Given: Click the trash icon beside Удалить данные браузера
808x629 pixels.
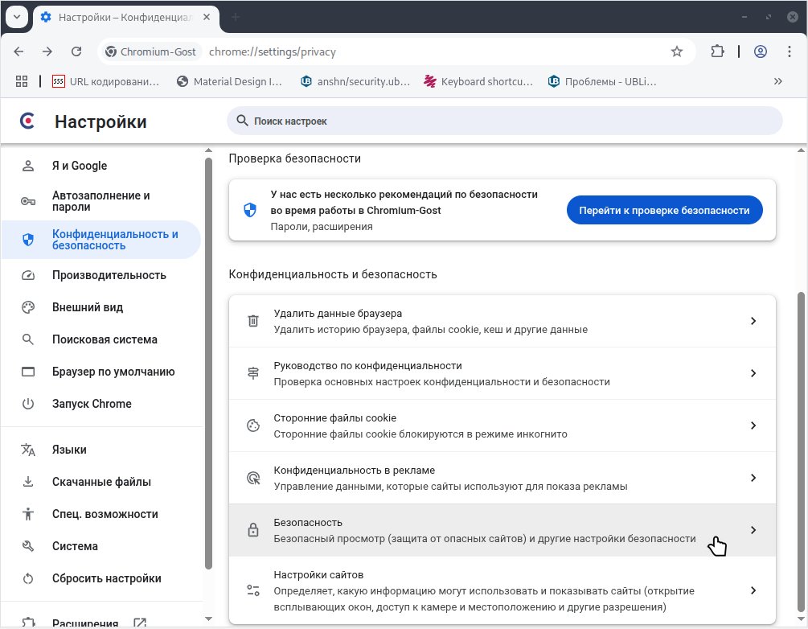Looking at the screenshot, I should click(x=252, y=320).
